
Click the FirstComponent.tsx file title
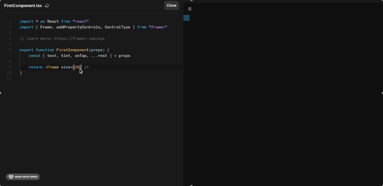click(23, 6)
